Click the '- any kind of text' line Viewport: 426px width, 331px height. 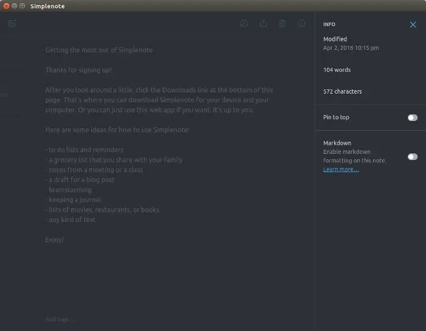(x=71, y=220)
